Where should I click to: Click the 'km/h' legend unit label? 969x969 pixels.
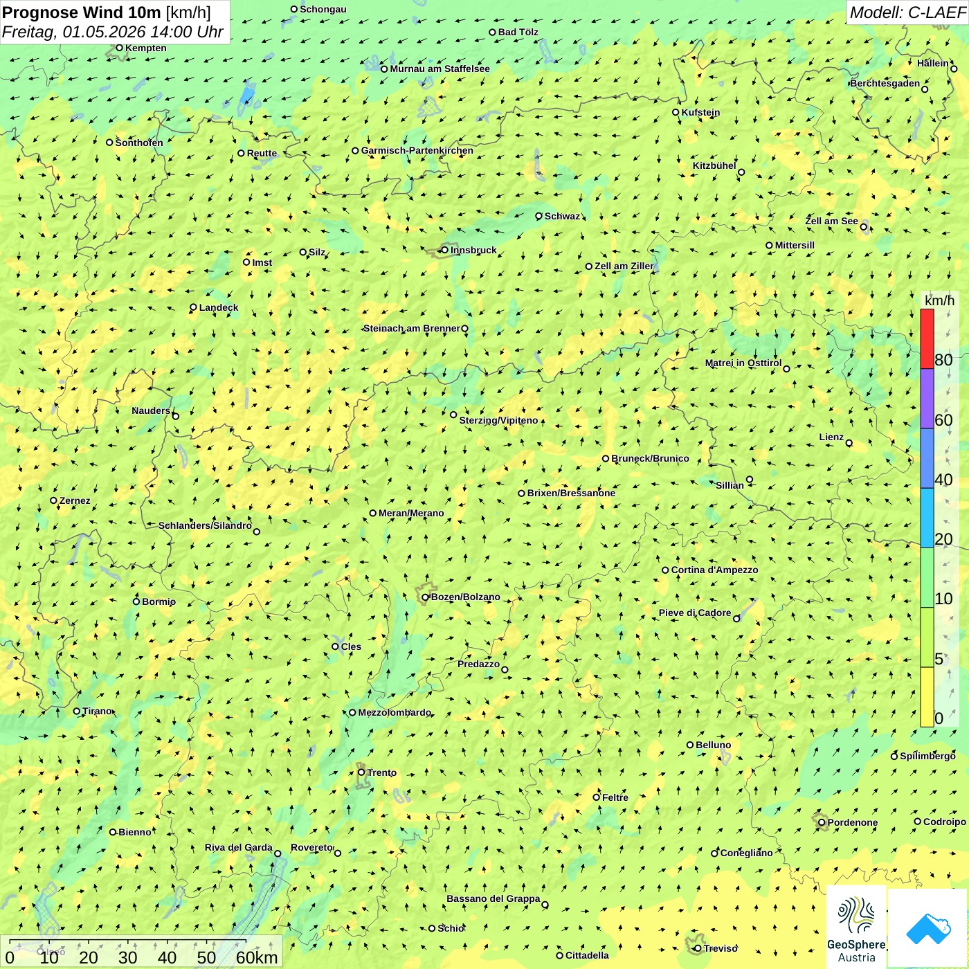tap(939, 300)
